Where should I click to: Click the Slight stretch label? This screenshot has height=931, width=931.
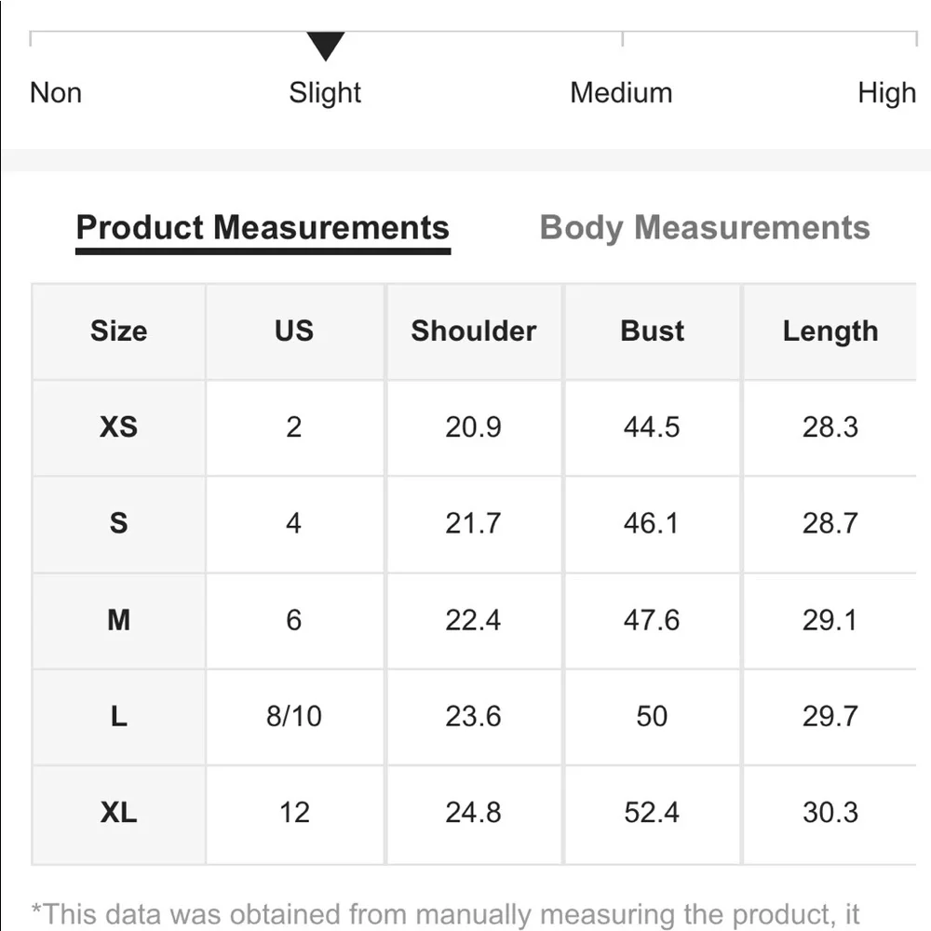coord(325,93)
